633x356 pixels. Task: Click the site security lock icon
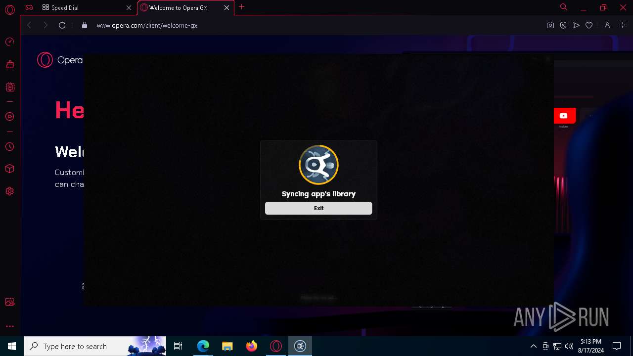coord(85,25)
